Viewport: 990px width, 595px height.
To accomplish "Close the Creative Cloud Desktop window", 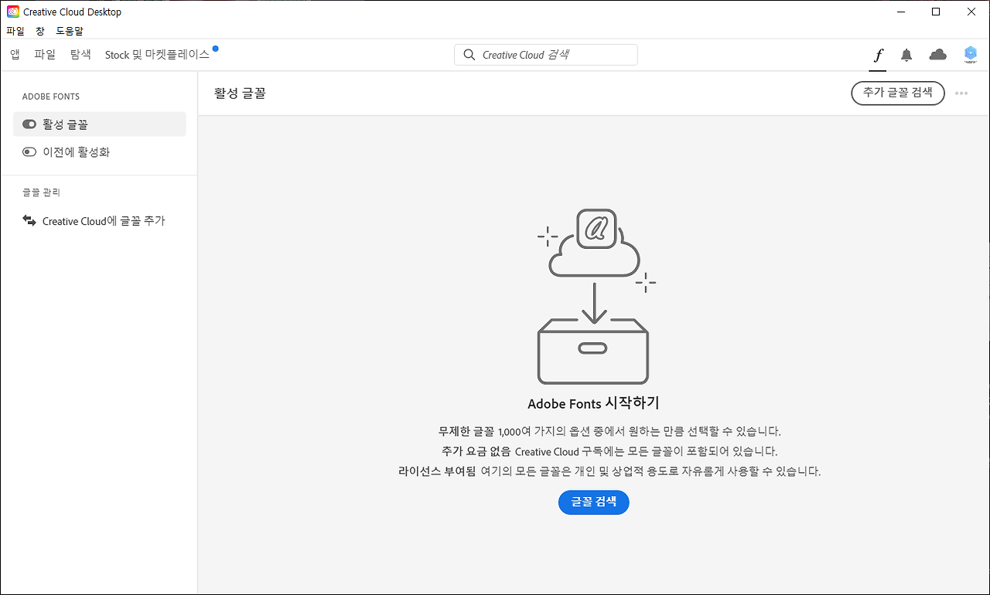I will [x=971, y=12].
